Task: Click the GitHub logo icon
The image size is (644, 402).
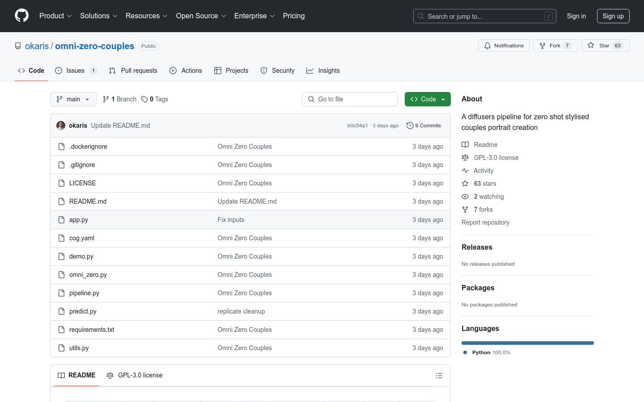Action: [21, 16]
